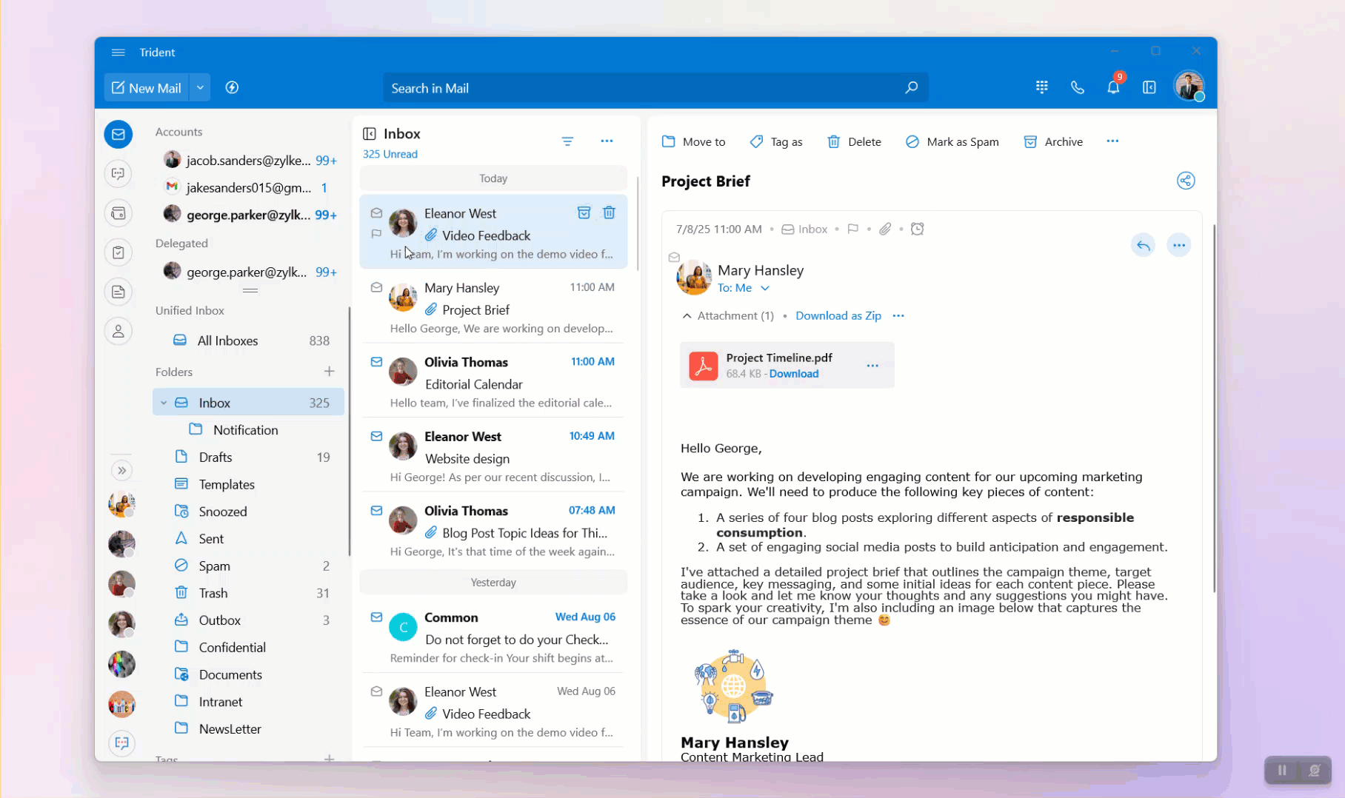Open the notes module in left rail
1345x798 pixels.
(119, 292)
